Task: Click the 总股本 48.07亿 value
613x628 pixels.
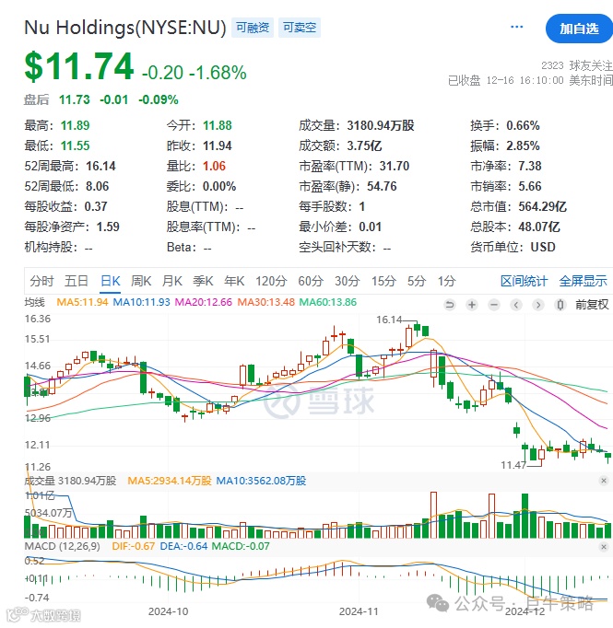Action: click(x=539, y=227)
